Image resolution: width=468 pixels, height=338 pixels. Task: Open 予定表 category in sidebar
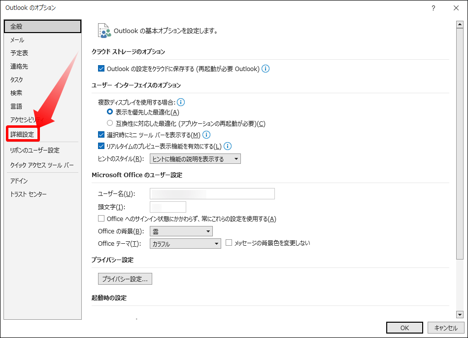(43, 53)
